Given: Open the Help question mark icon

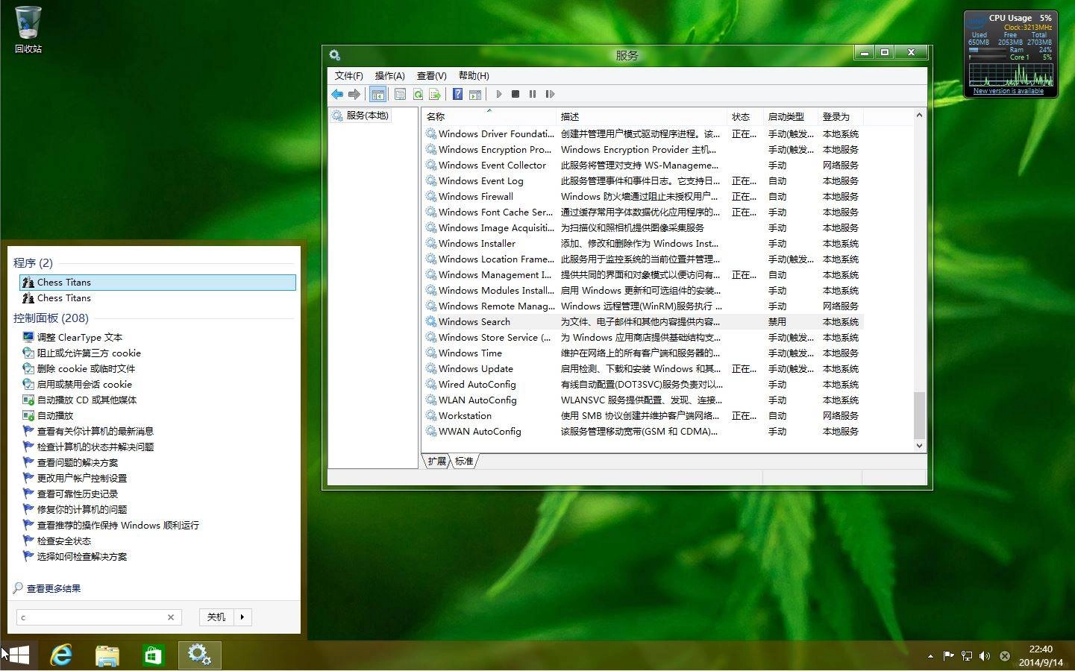Looking at the screenshot, I should [x=457, y=94].
